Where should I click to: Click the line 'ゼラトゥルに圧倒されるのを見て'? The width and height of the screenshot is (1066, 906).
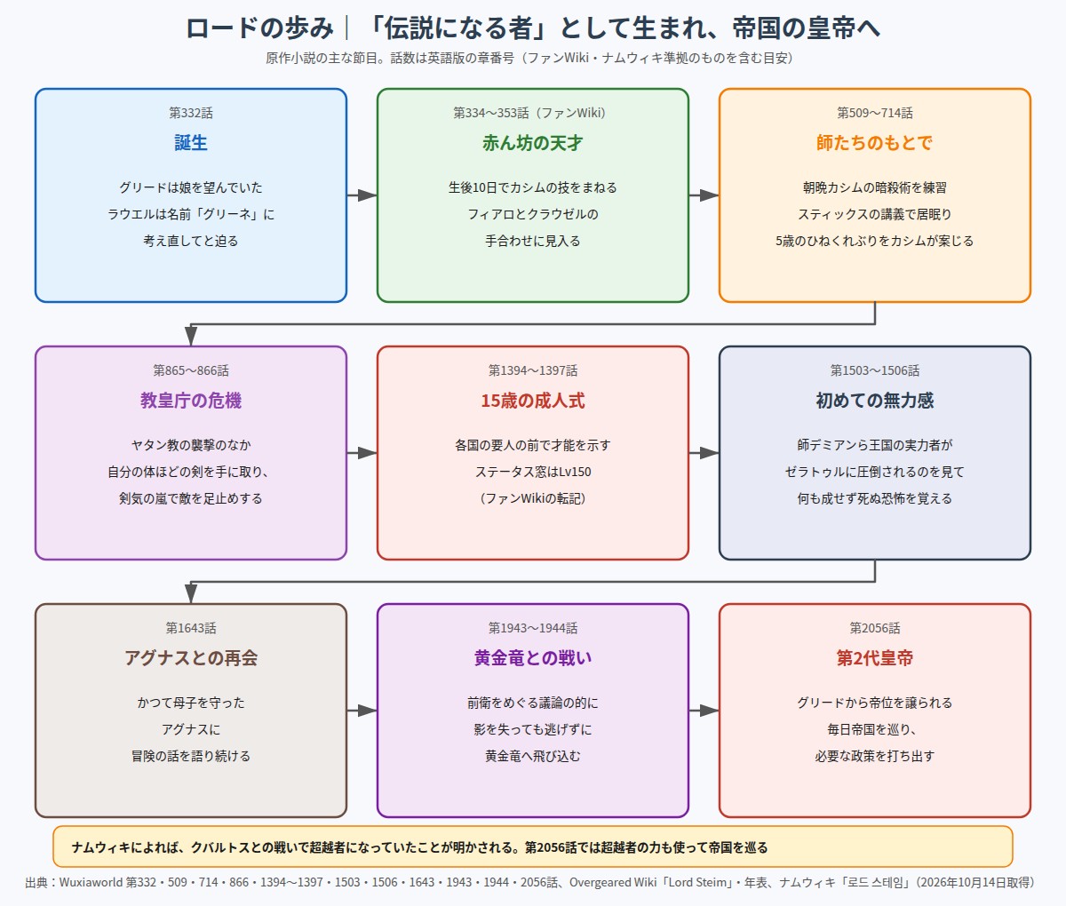[875, 472]
